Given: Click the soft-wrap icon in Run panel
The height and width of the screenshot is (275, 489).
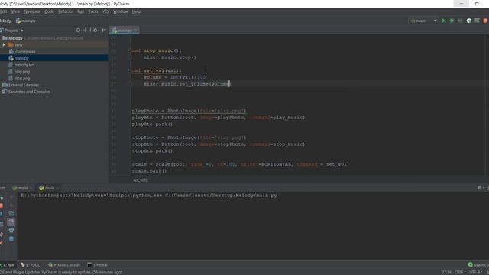Looking at the screenshot, I should pos(11,214).
